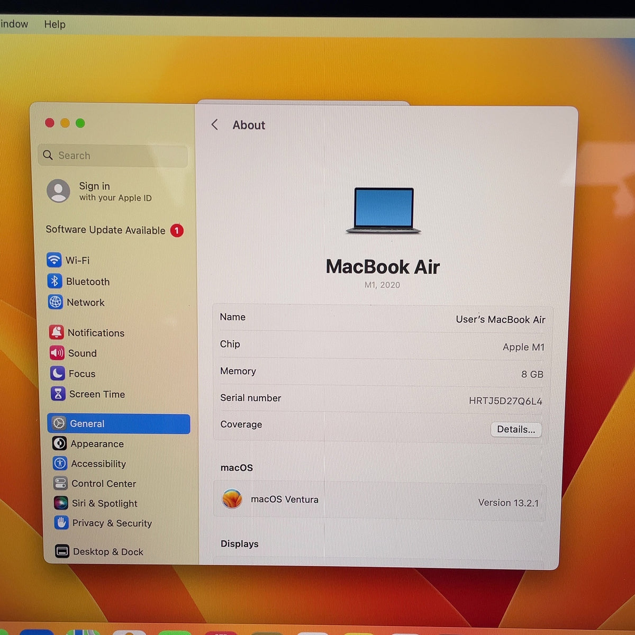Click Version 13.2.1 text
The height and width of the screenshot is (635, 635).
tap(509, 503)
